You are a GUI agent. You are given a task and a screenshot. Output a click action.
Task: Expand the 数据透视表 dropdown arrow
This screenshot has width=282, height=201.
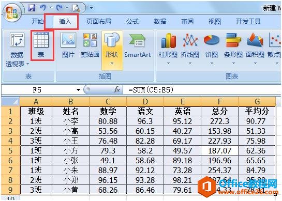(x=28, y=64)
